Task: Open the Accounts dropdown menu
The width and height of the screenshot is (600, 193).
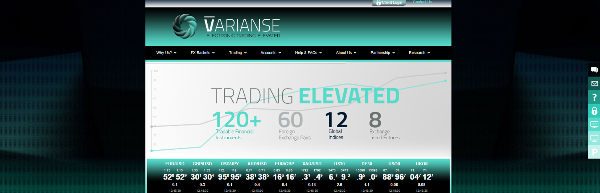Action: coord(271,53)
